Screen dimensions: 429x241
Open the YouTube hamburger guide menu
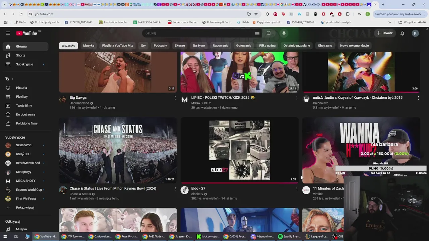coord(8,33)
